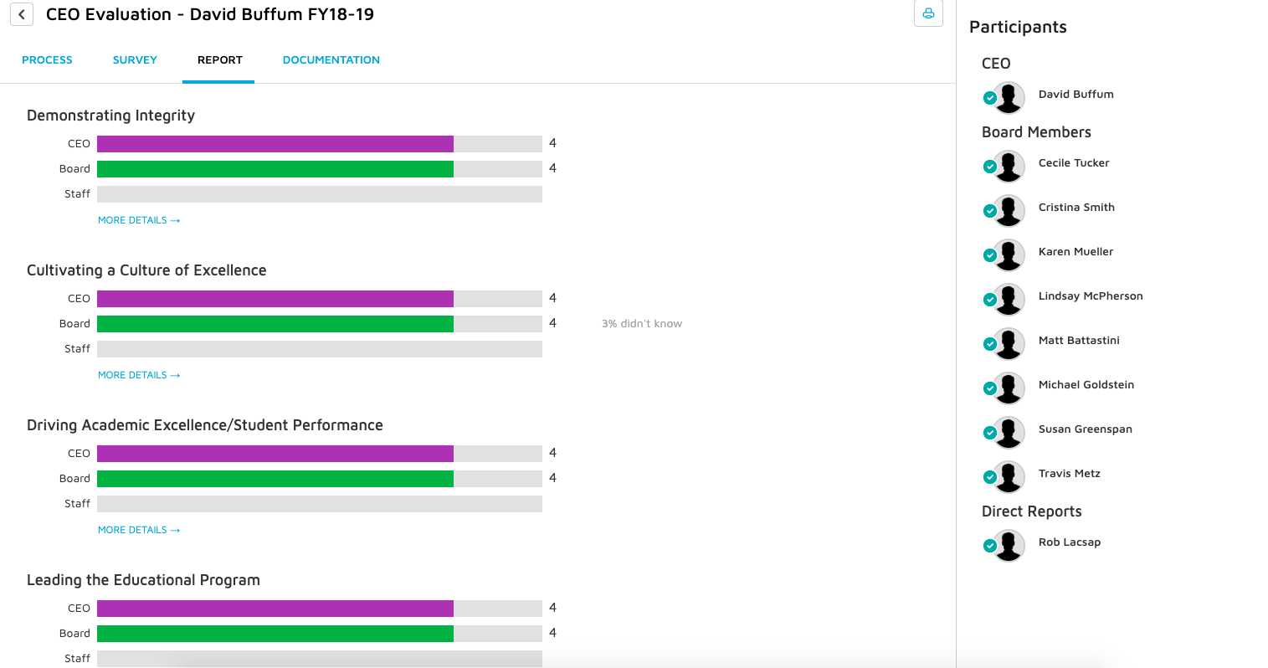Select the name Cristina Smith
The image size is (1268, 668).
pyautogui.click(x=1076, y=208)
